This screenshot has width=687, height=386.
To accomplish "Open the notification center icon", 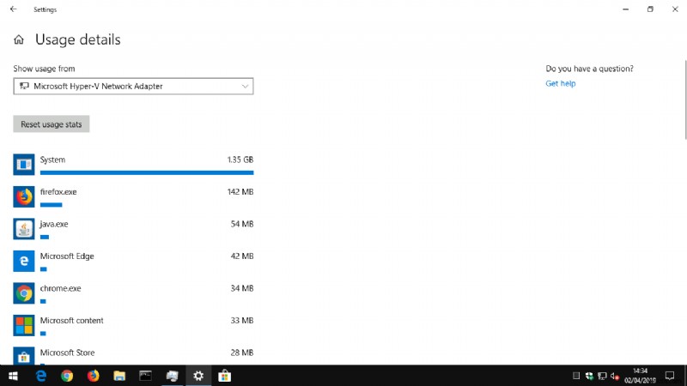I will [670, 376].
